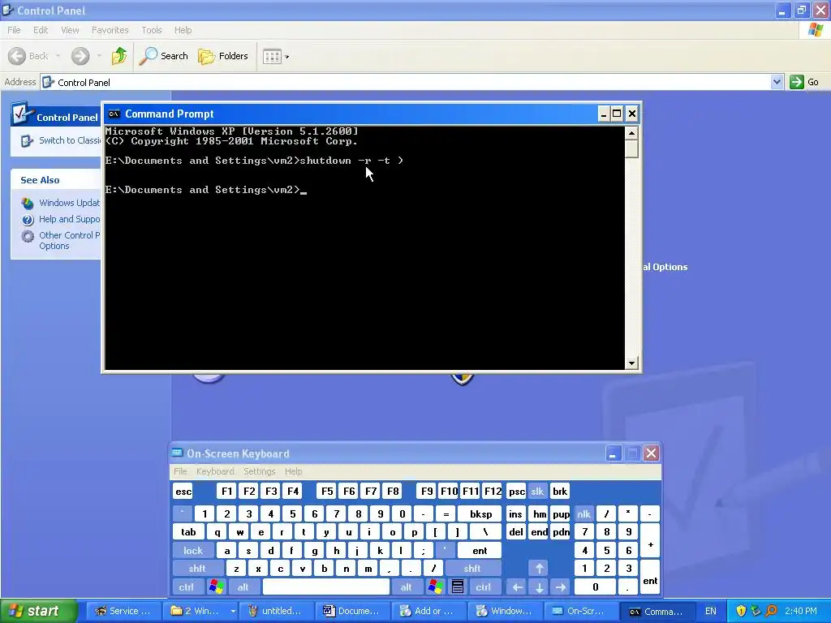831x623 pixels.
Task: Open Other Control Panel Options link
Action: point(69,240)
